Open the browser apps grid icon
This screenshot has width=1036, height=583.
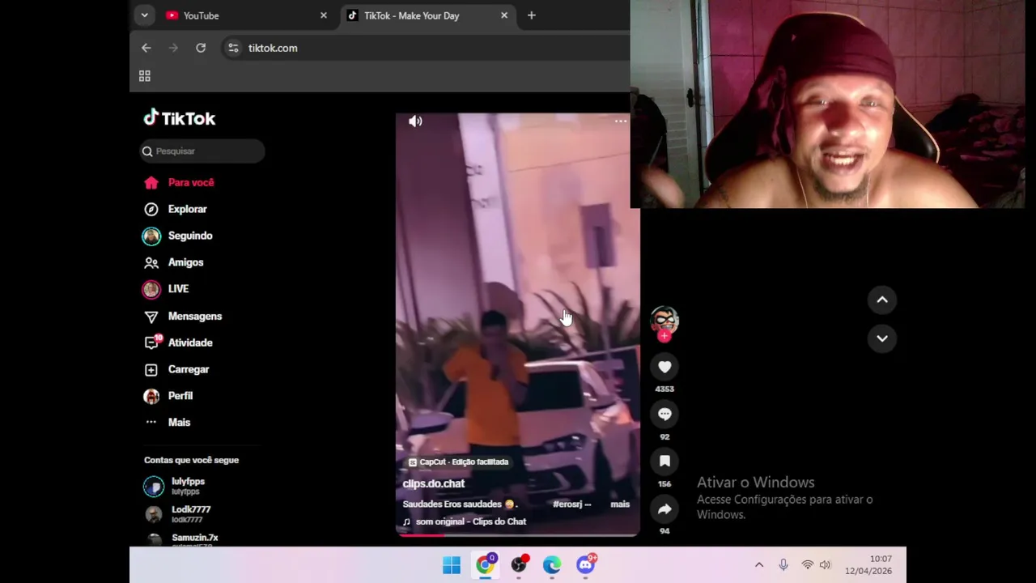tap(145, 76)
